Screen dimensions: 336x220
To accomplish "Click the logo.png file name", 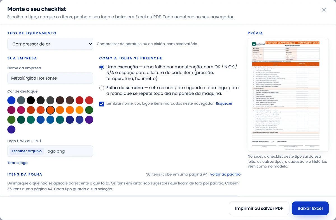I will tap(55, 151).
